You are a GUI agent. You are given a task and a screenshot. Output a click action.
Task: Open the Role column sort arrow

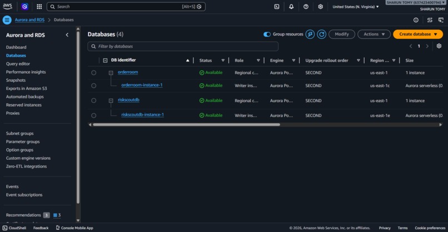pyautogui.click(x=258, y=60)
